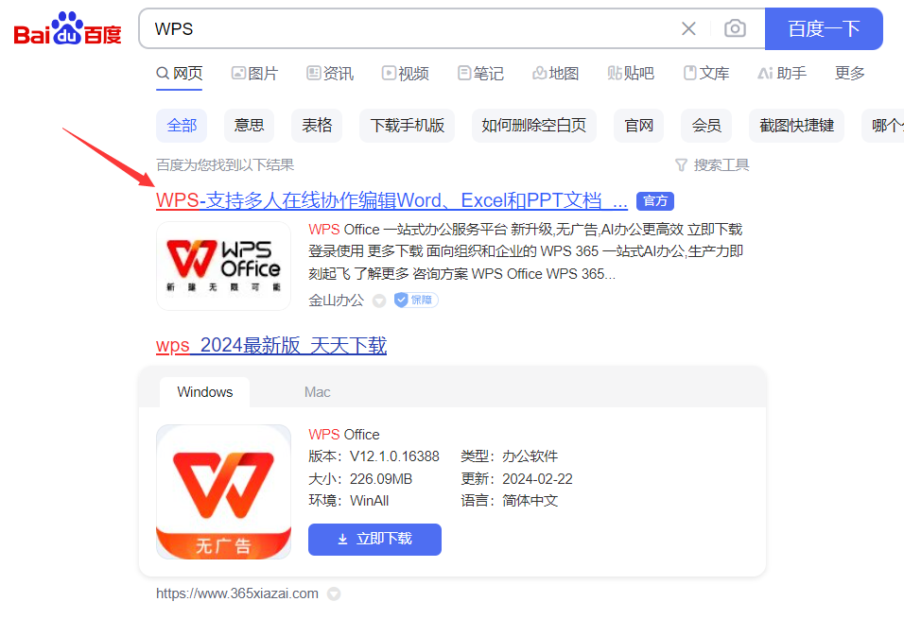Open camera image search icon

point(735,29)
